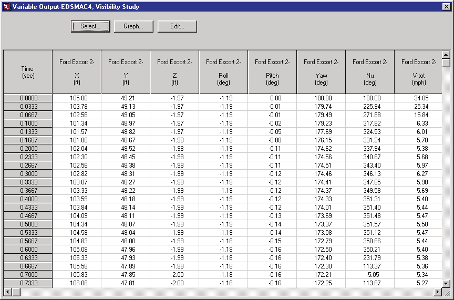Select the Ford Escort 2- Y (ft) column header

click(x=126, y=72)
